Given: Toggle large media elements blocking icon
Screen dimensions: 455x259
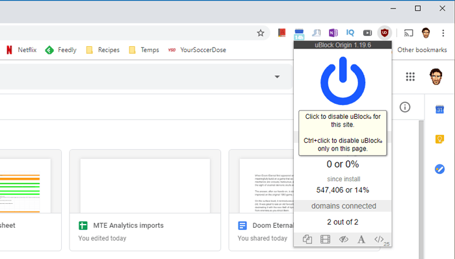Looking at the screenshot, I should [x=325, y=240].
